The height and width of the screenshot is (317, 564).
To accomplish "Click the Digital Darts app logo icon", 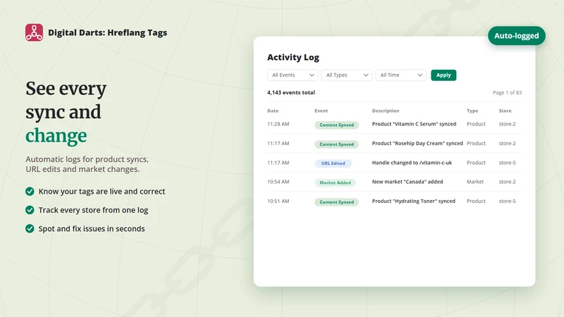I will tap(34, 32).
